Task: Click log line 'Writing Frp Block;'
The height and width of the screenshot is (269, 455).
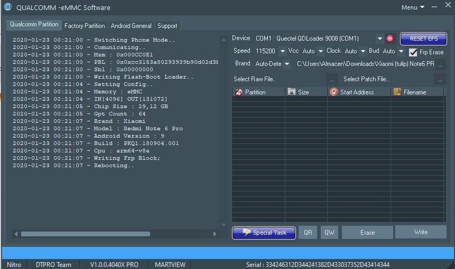Action: [x=86, y=158]
